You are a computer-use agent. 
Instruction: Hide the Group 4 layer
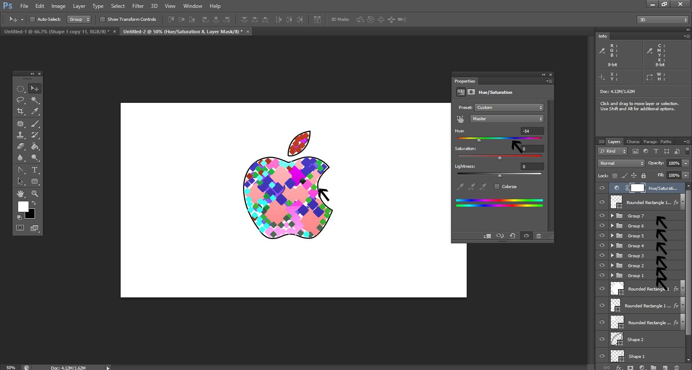(x=602, y=245)
